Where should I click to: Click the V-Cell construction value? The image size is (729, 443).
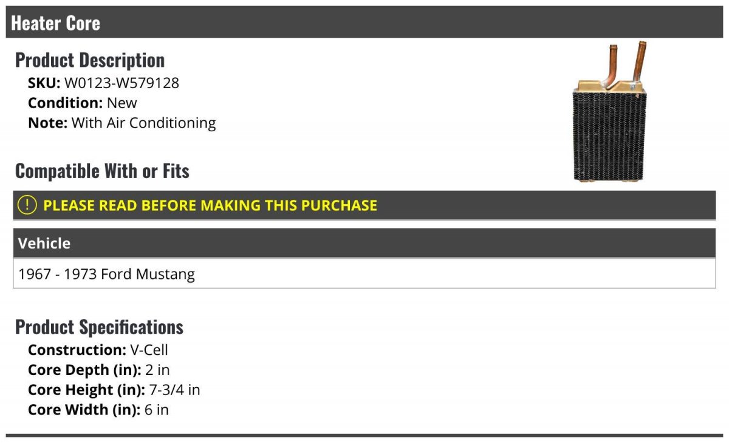149,350
